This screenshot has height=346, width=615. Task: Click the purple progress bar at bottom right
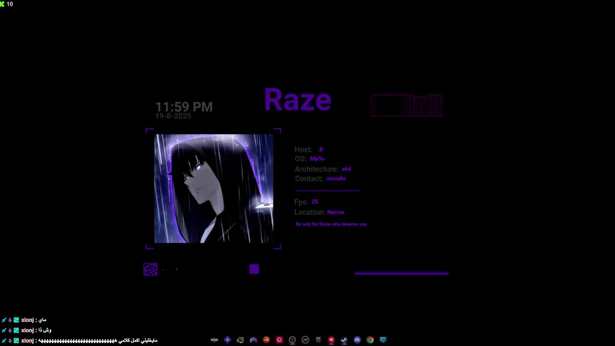[x=401, y=273]
